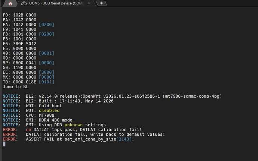Click the 'WDT: Cold boot' line
This screenshot has height=161, width=258.
(x=33, y=106)
